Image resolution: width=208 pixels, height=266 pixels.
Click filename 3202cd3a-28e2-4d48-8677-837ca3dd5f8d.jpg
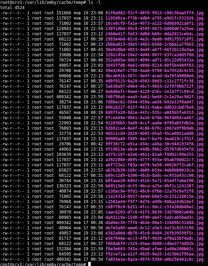pos(154,55)
